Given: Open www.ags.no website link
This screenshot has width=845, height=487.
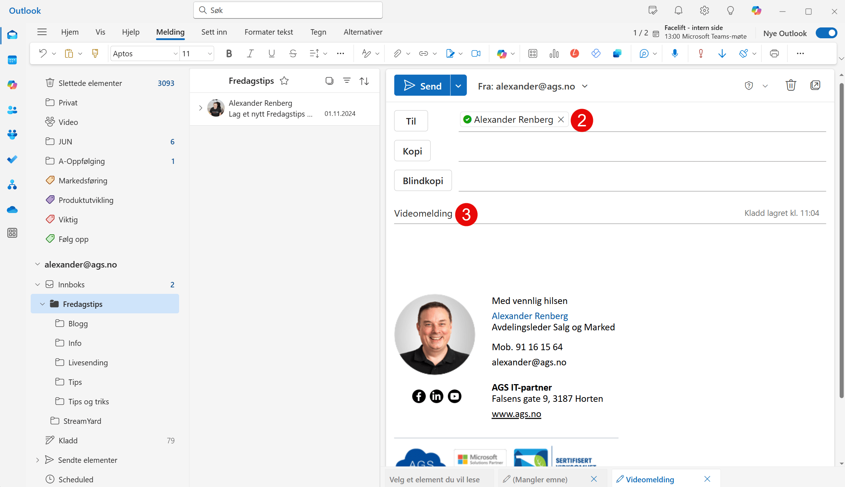Looking at the screenshot, I should 515,414.
